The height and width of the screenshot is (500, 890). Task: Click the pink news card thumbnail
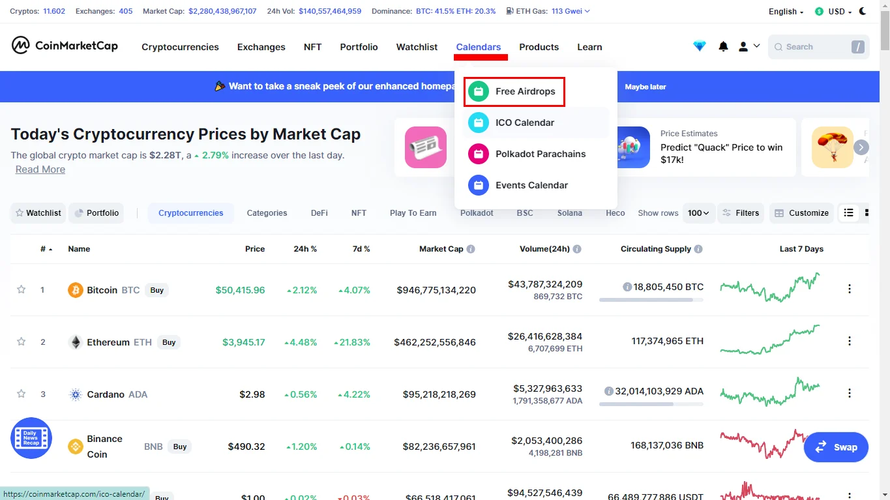(x=426, y=147)
